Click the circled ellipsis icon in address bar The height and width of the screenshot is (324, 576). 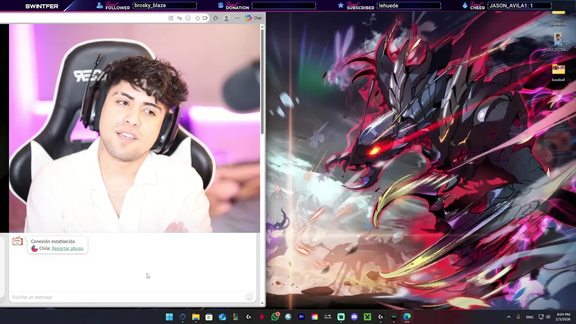tap(188, 18)
